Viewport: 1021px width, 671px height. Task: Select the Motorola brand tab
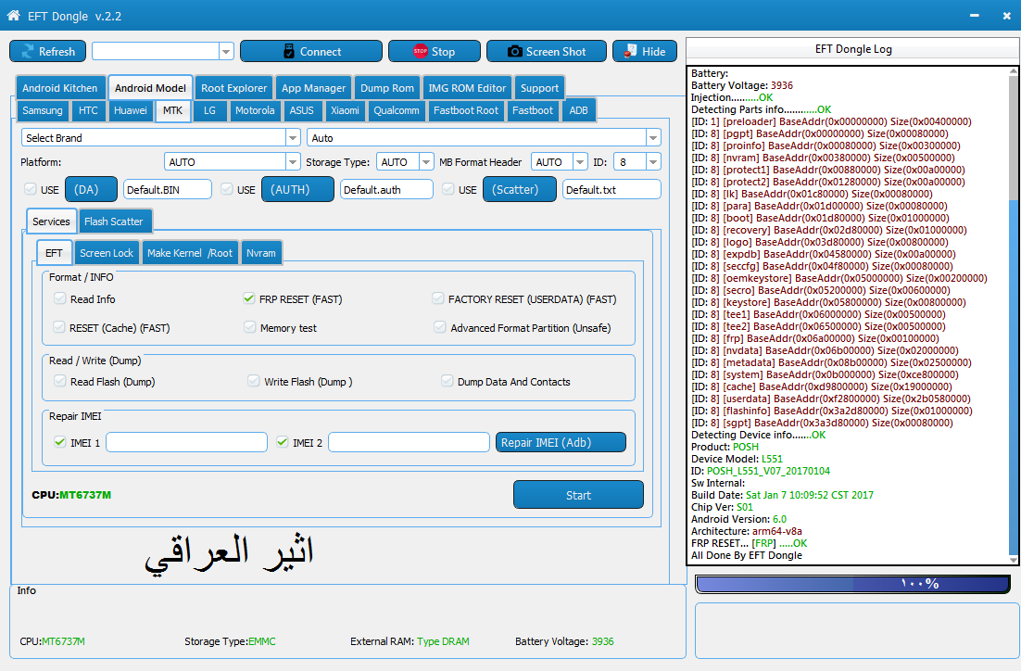click(x=255, y=110)
